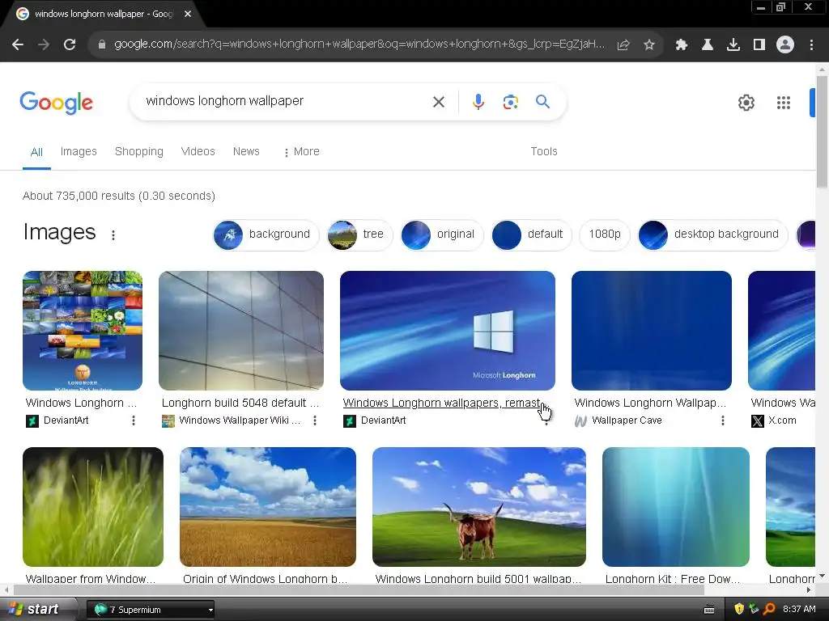The image size is (829, 621).
Task: Open the teal aurora Longhorn Kit thumbnail
Action: [676, 507]
